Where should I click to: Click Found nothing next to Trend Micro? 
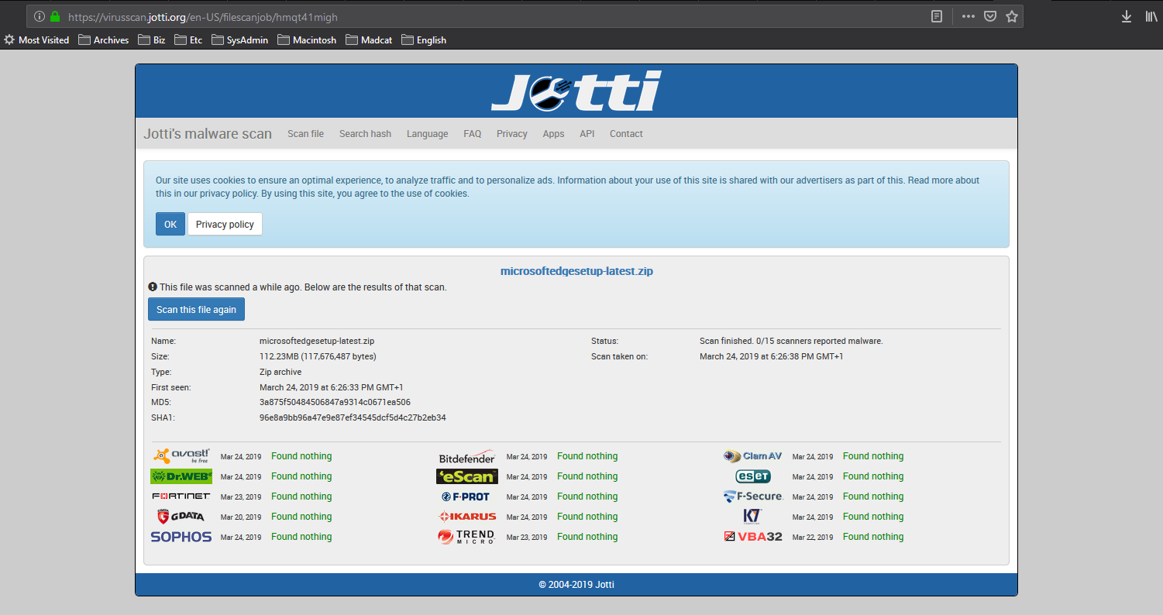click(x=587, y=537)
